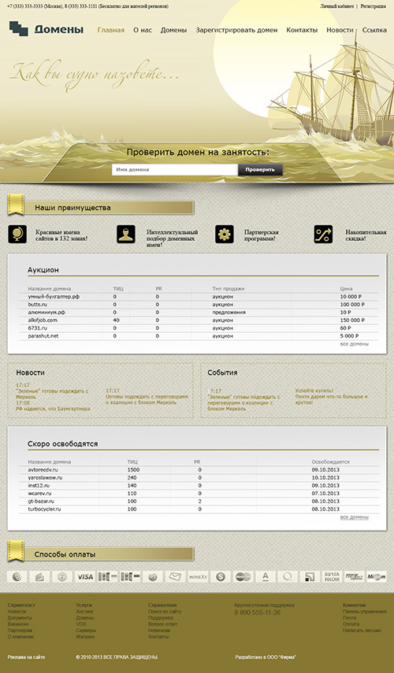This screenshot has height=673, width=394.
Task: Click the Регистрация link
Action: pos(374,6)
